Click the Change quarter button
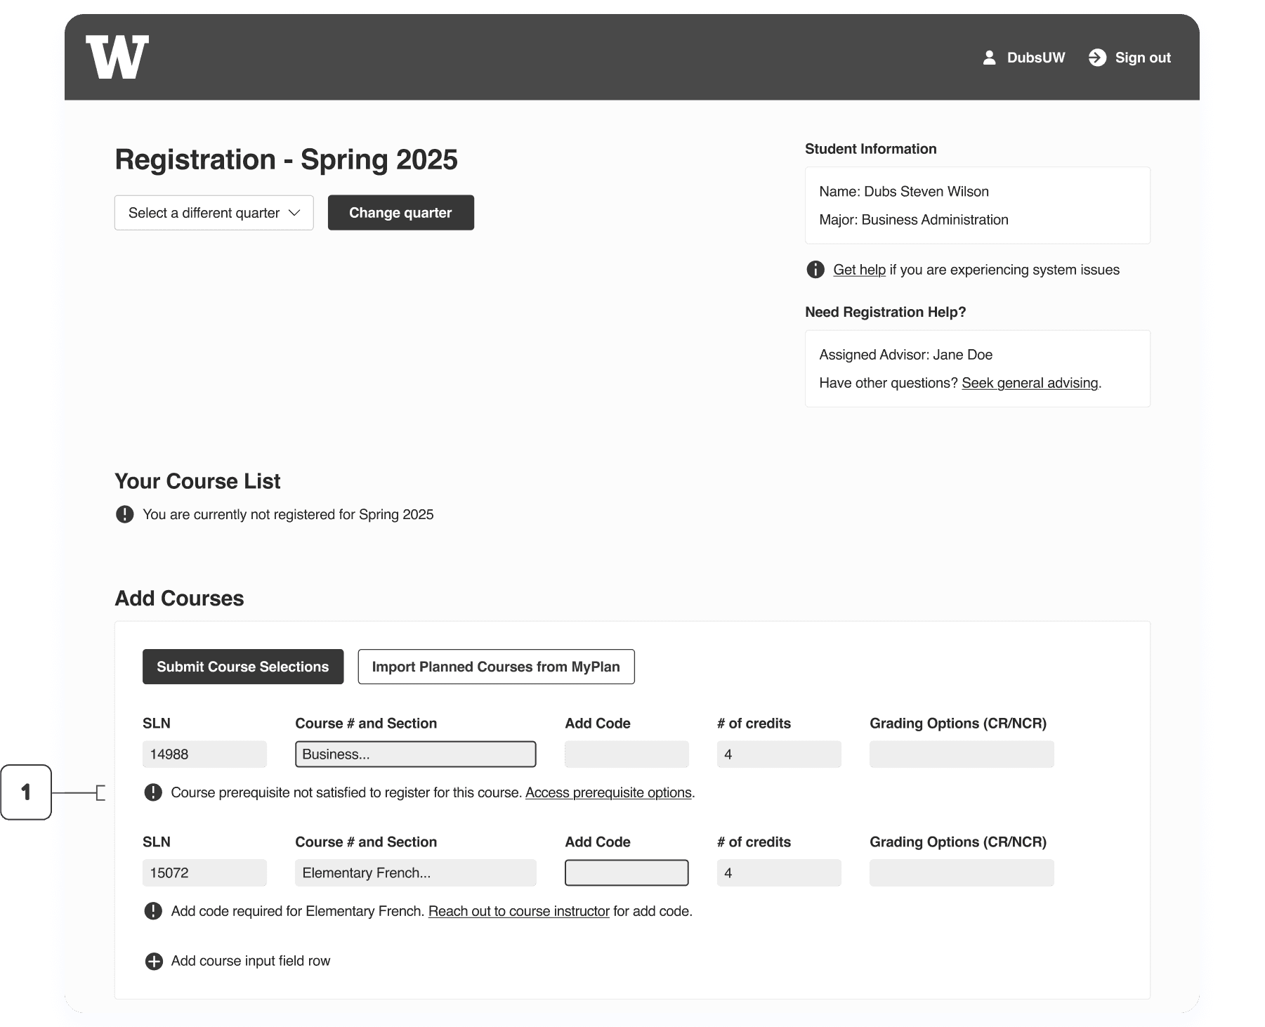The width and height of the screenshot is (1265, 1027). (x=401, y=213)
